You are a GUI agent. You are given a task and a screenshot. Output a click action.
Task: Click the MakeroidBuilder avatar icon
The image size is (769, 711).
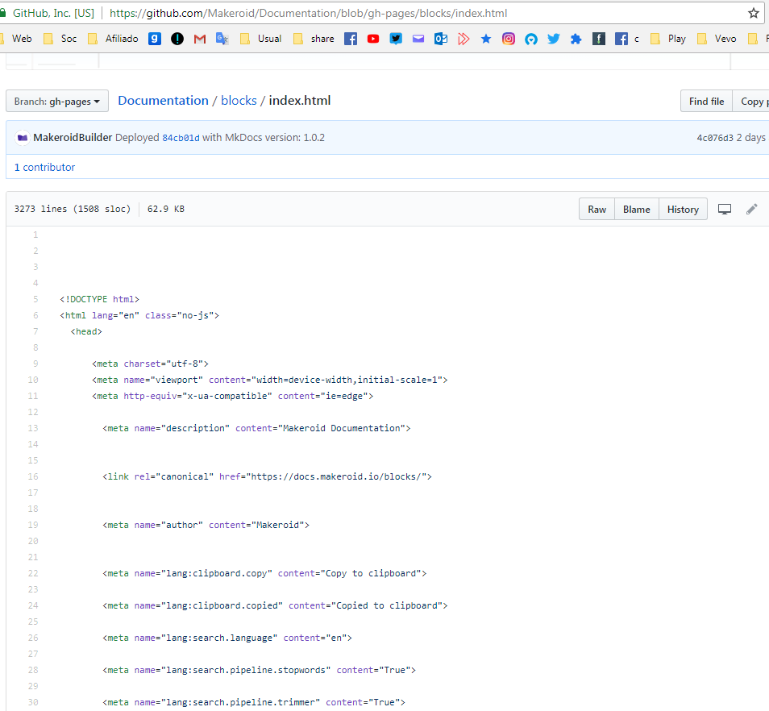point(22,138)
